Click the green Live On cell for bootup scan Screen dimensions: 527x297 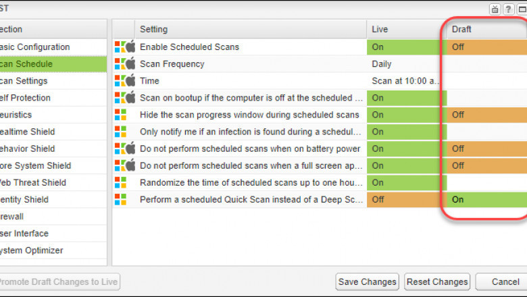(x=405, y=98)
